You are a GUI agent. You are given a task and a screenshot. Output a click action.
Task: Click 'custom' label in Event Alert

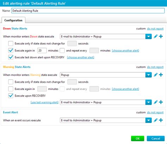(x=141, y=112)
